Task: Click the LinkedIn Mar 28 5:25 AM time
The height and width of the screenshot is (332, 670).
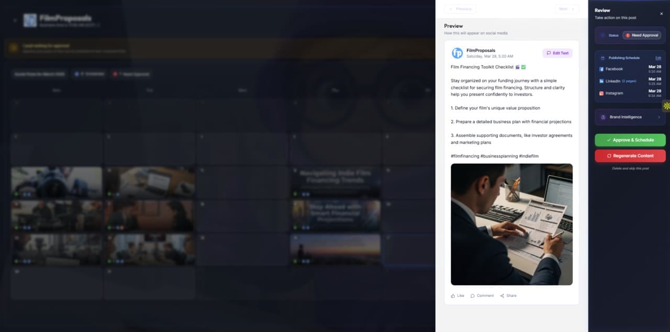Action: click(x=654, y=81)
